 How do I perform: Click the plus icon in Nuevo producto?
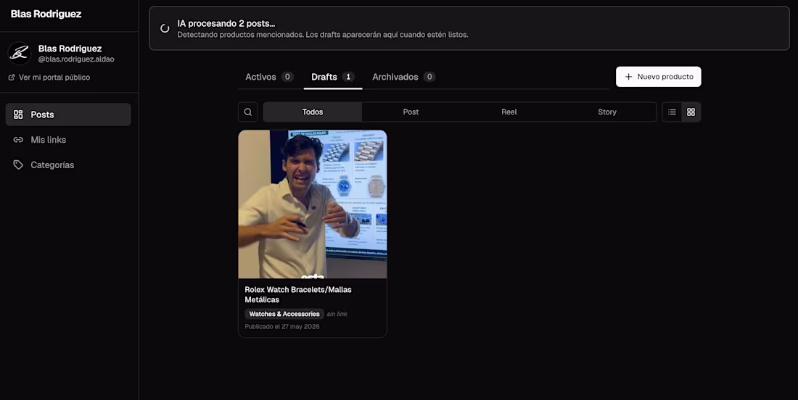(x=628, y=77)
